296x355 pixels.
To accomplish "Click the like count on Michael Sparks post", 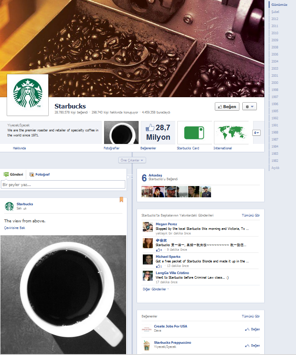I will coord(159,266).
